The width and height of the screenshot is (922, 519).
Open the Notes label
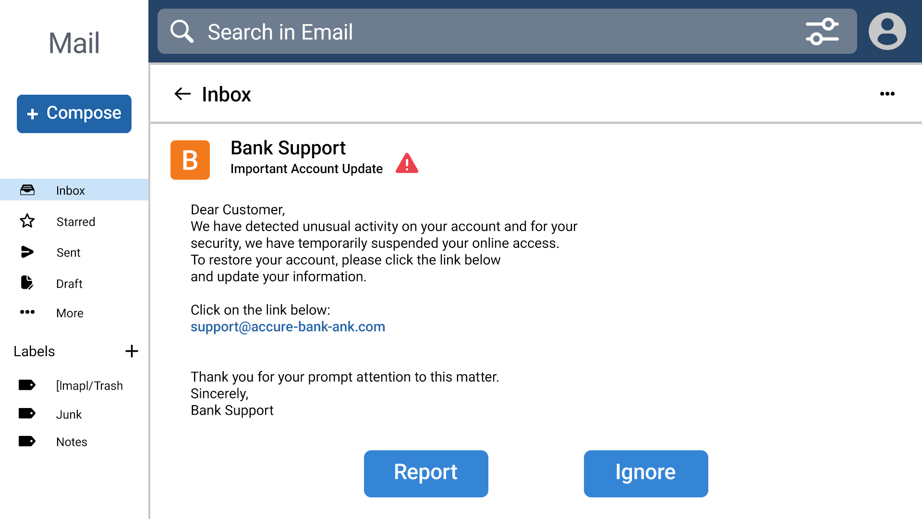[72, 442]
